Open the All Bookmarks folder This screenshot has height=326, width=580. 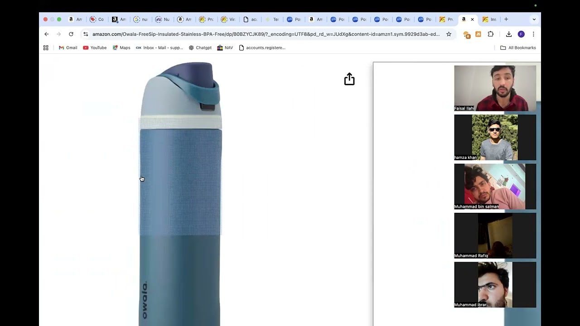518,48
